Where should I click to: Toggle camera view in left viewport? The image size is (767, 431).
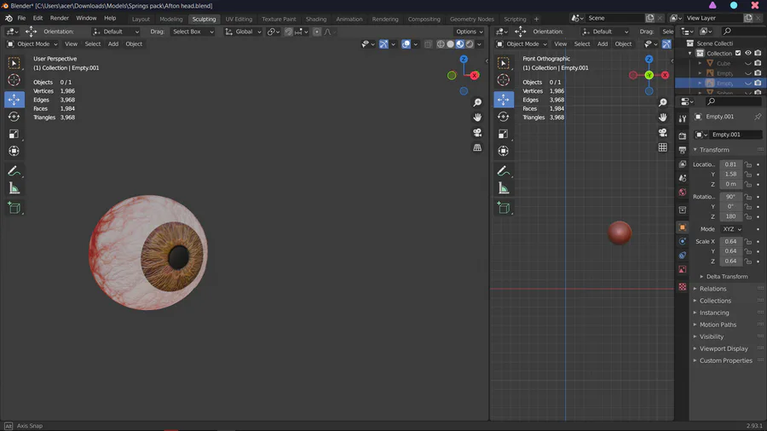click(477, 133)
